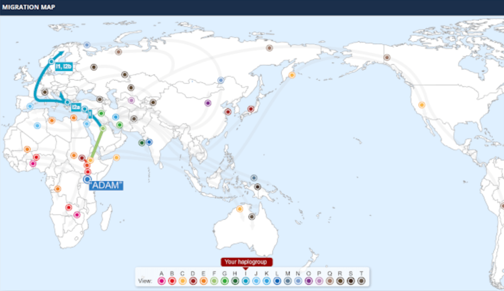Toggle haplogroup E view in legend
Viewport: 504px width, 291px height.
tap(203, 281)
